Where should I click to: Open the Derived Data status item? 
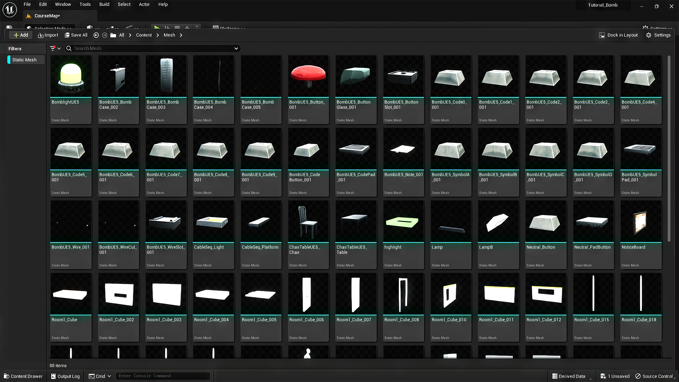569,376
